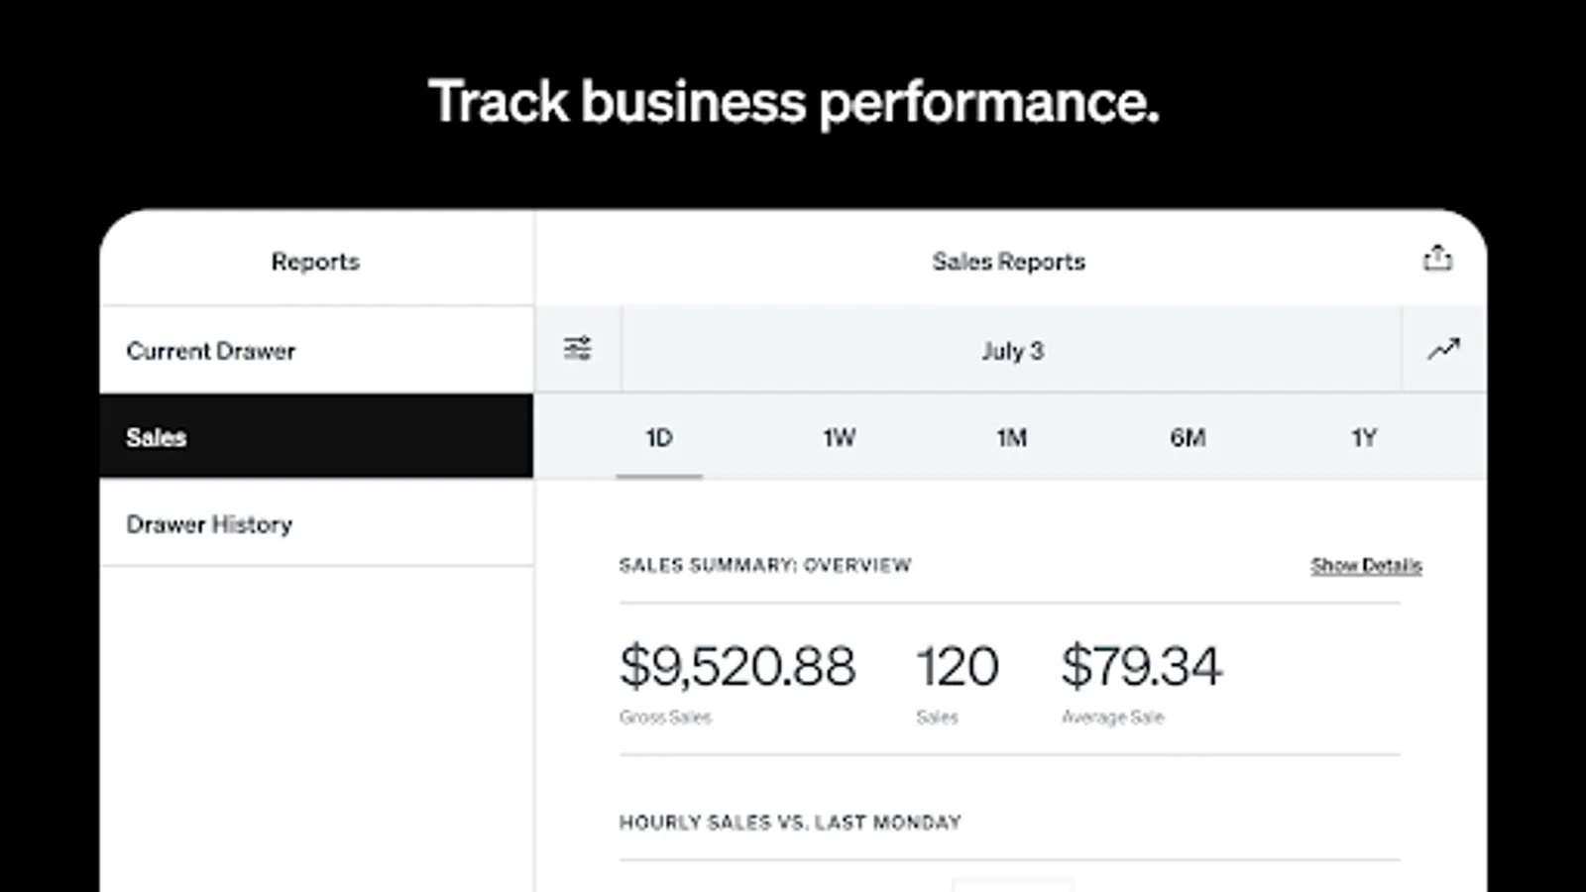This screenshot has height=892, width=1586.
Task: Toggle the 1W time range
Action: click(838, 437)
